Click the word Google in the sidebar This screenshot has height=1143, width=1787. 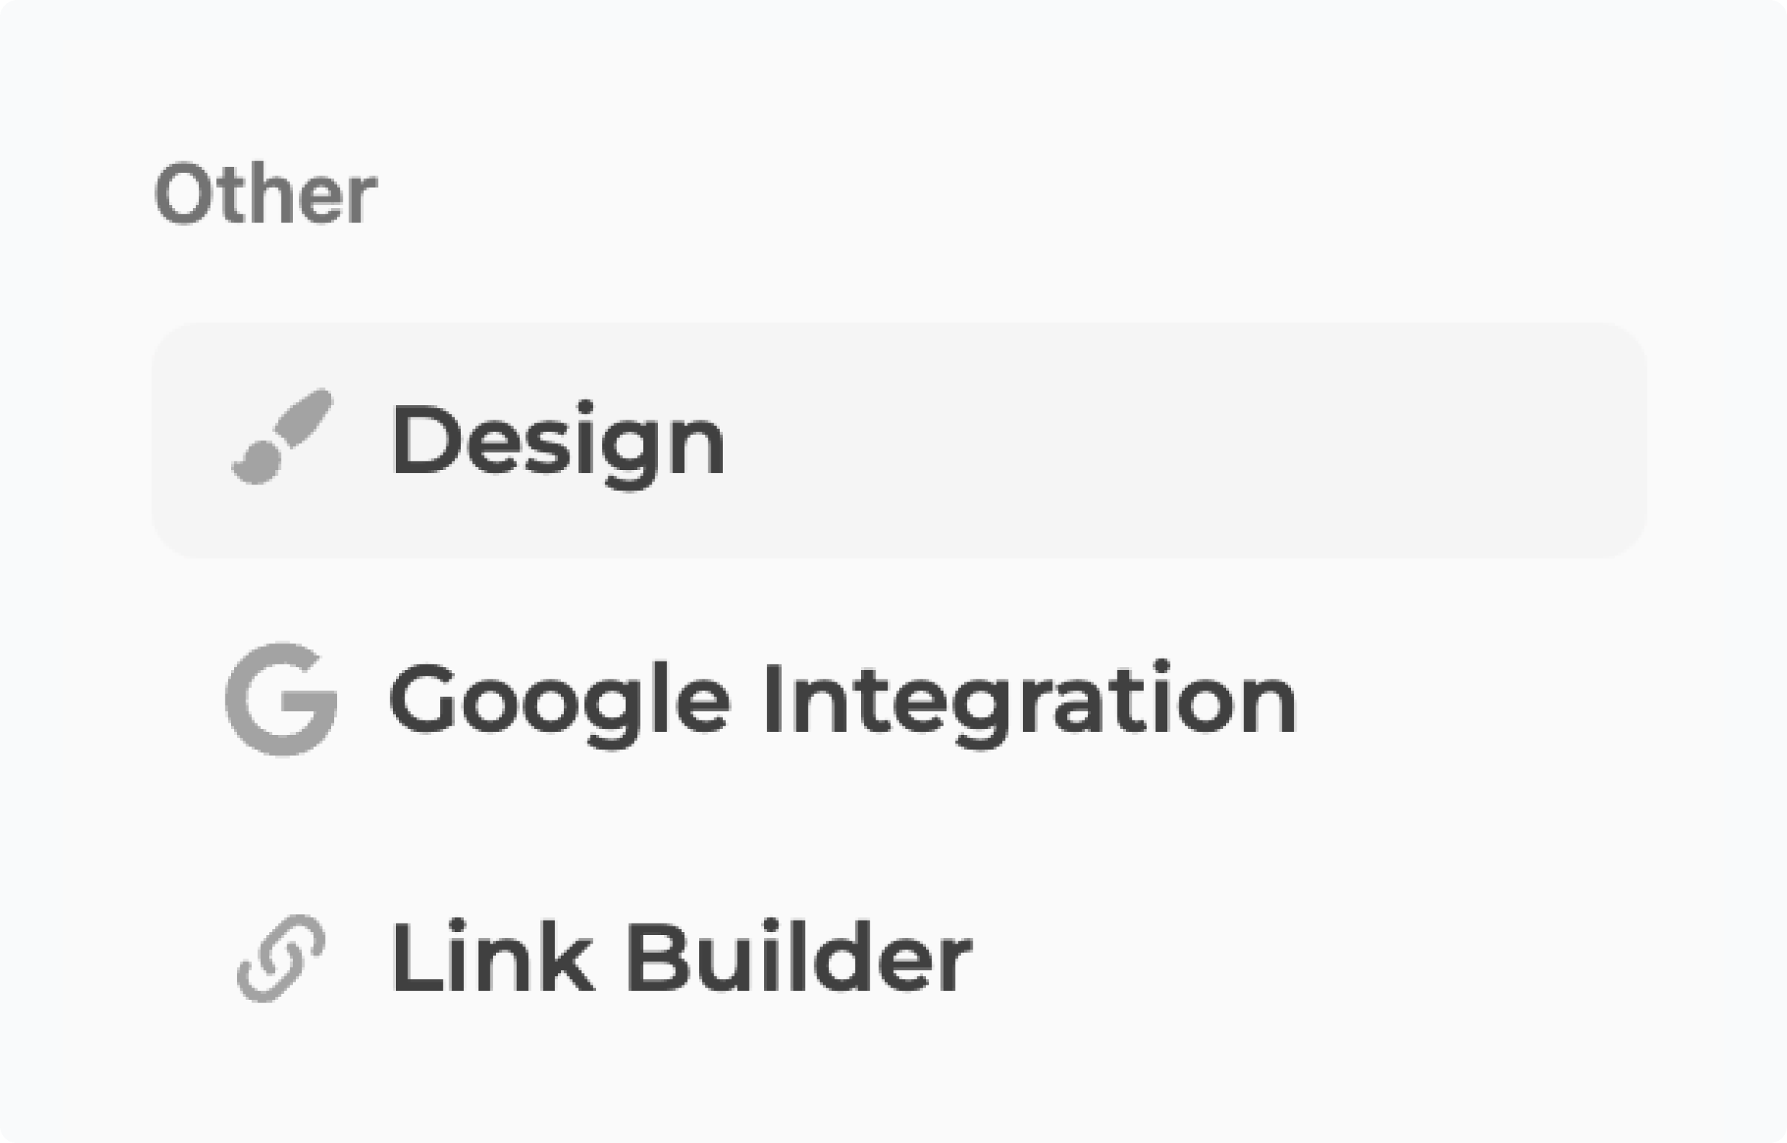pos(559,700)
